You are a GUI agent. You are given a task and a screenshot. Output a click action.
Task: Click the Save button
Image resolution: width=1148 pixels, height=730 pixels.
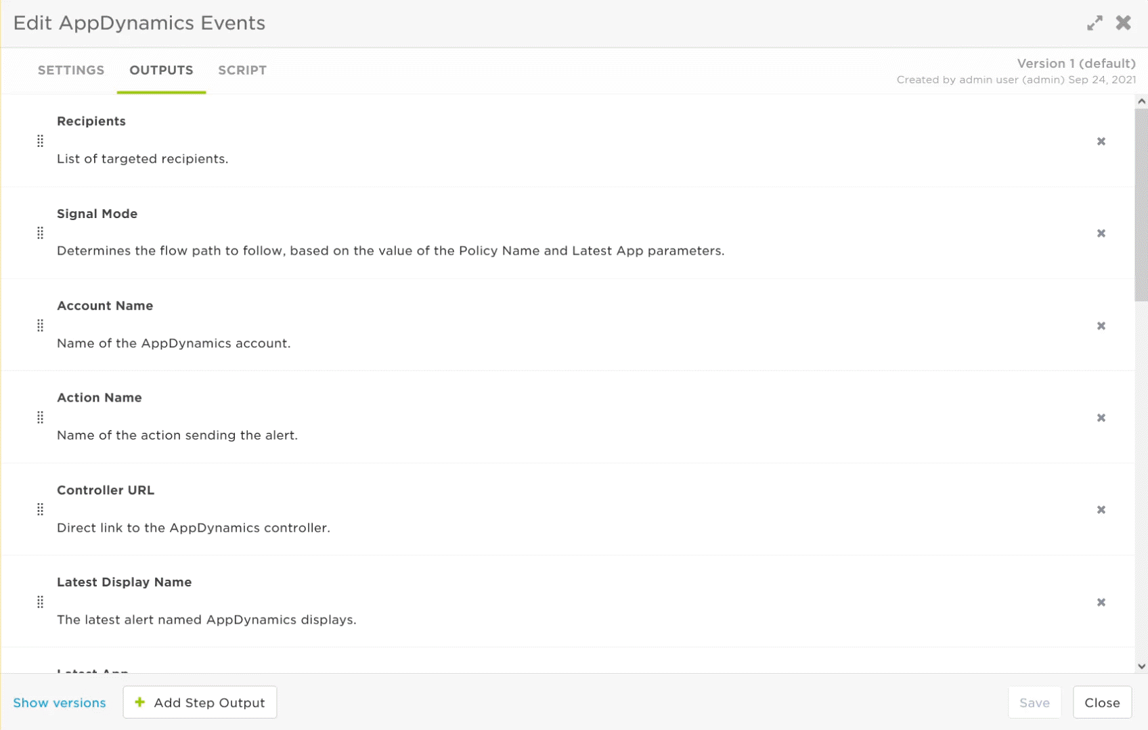click(1034, 703)
